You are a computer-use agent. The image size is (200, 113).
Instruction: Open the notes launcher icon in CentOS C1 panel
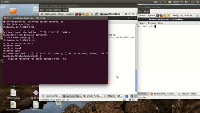click(87, 14)
